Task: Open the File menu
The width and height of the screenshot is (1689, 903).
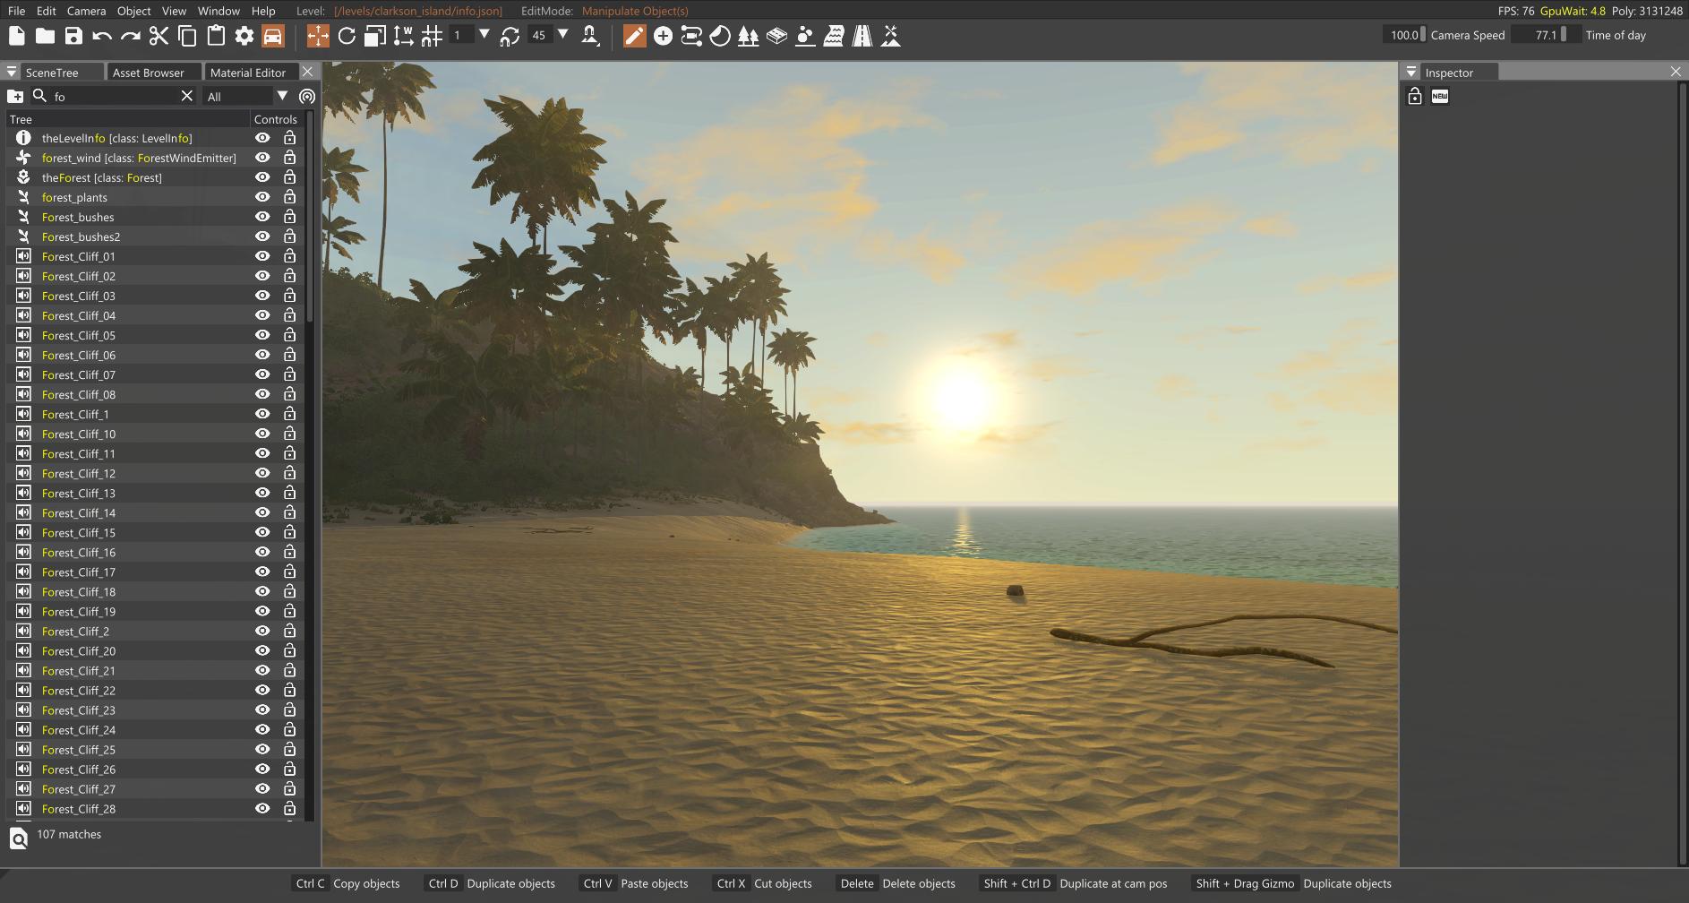Action: click(x=16, y=11)
